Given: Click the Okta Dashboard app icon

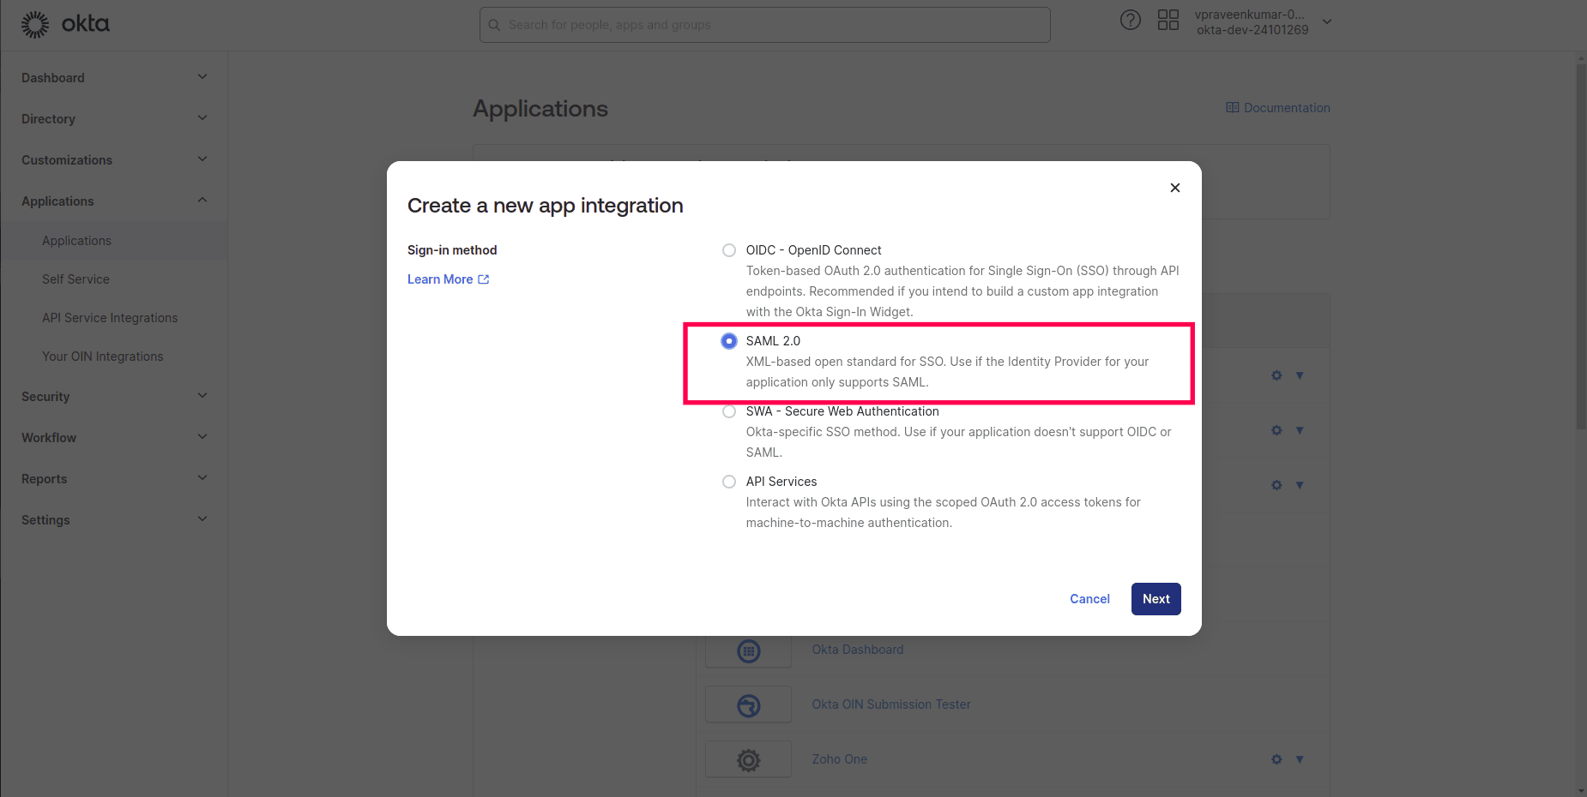Looking at the screenshot, I should (x=747, y=650).
